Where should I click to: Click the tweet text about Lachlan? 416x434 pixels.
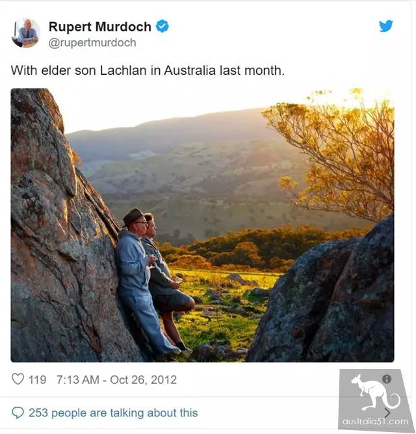(148, 70)
